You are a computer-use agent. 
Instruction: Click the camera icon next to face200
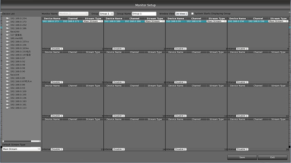[7, 32]
